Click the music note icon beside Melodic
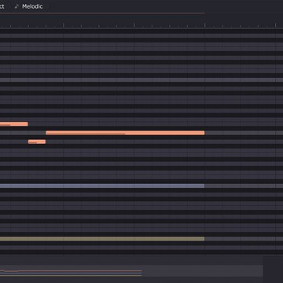This screenshot has height=283, width=283. click(x=17, y=6)
